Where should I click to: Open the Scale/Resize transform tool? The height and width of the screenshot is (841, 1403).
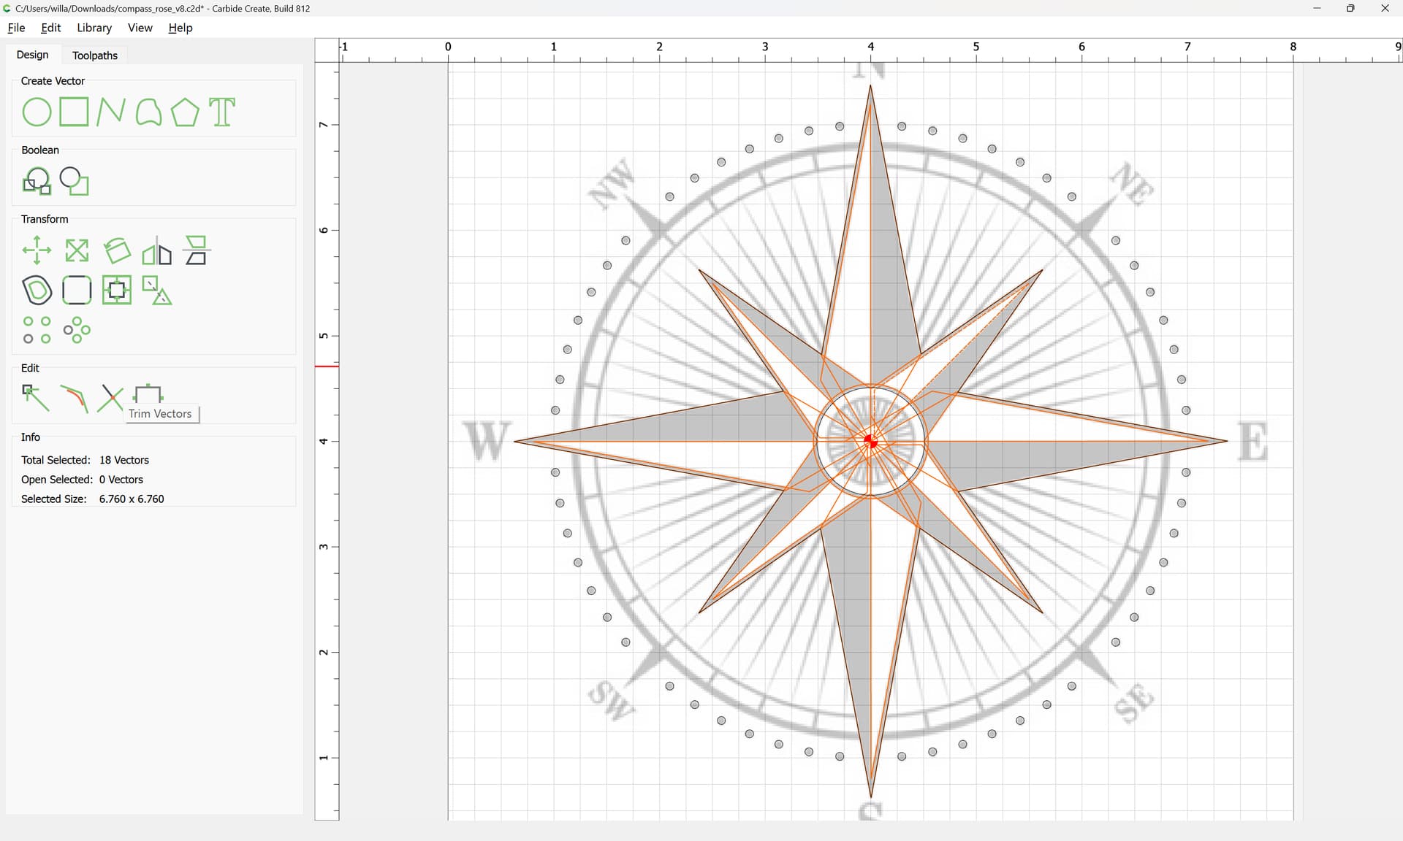[77, 250]
